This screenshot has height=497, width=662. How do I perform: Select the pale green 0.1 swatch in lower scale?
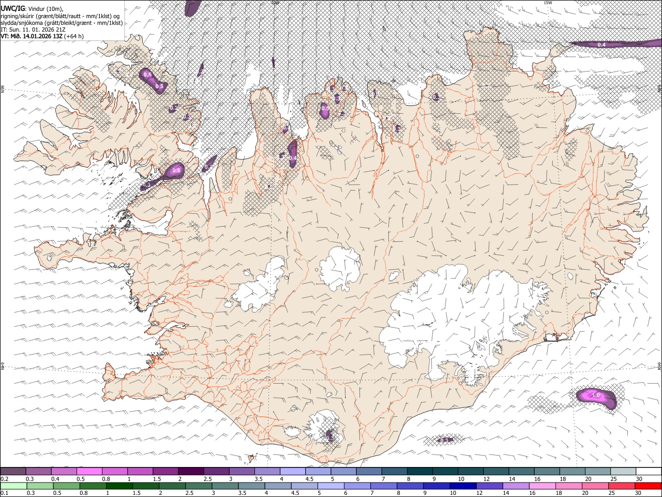point(13,486)
